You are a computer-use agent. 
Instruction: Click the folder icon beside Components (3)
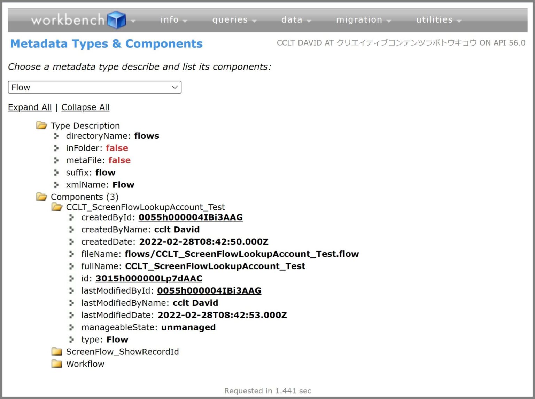(41, 197)
